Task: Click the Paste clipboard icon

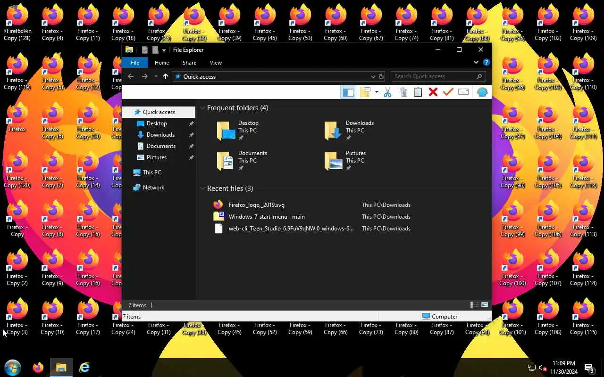Action: coord(418,92)
